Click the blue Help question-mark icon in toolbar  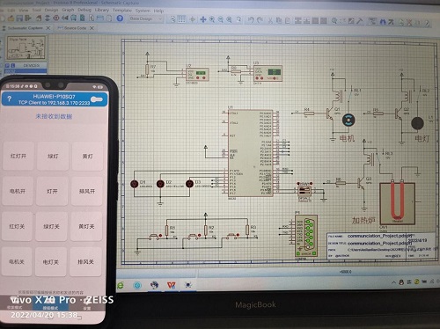pyautogui.click(x=120, y=18)
